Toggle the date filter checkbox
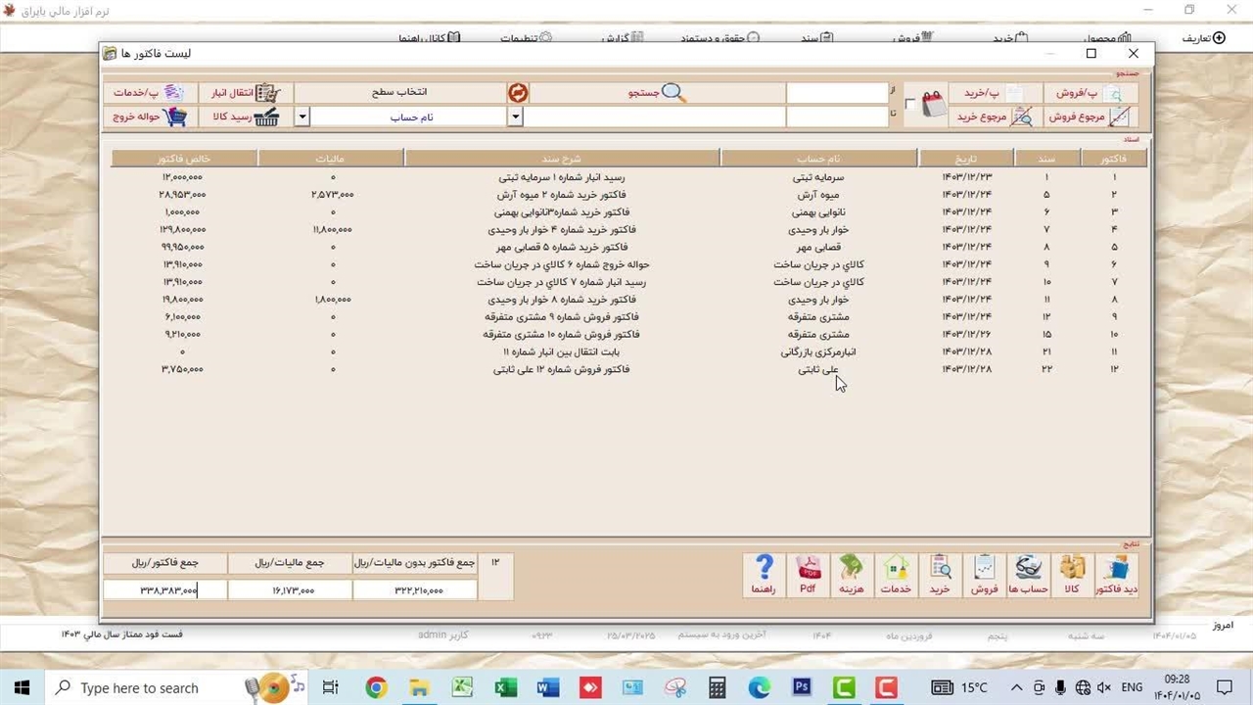 click(910, 105)
